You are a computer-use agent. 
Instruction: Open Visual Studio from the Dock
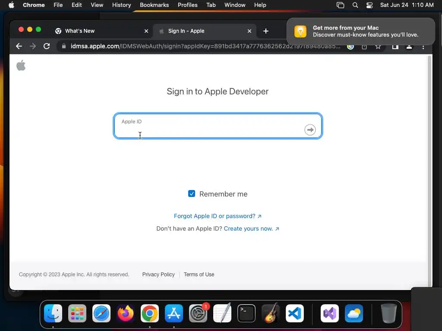330,313
